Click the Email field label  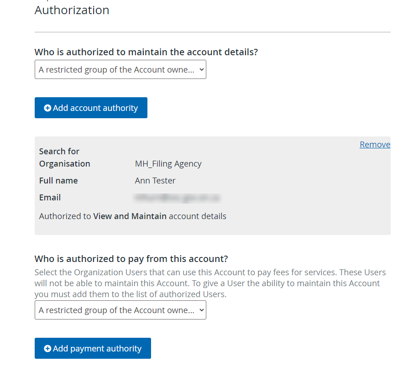50,198
